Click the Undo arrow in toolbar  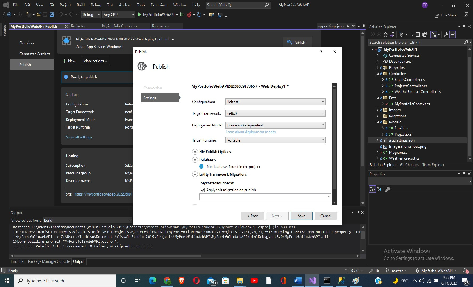click(61, 15)
